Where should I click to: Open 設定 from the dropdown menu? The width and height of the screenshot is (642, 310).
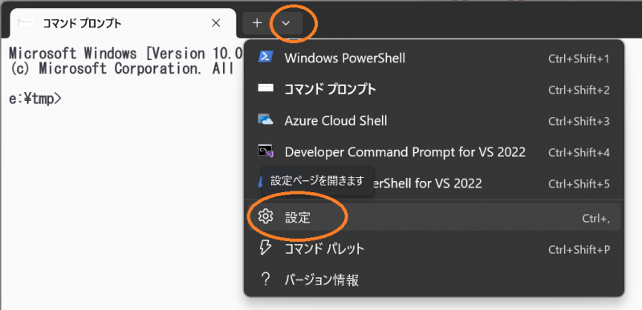click(x=434, y=217)
